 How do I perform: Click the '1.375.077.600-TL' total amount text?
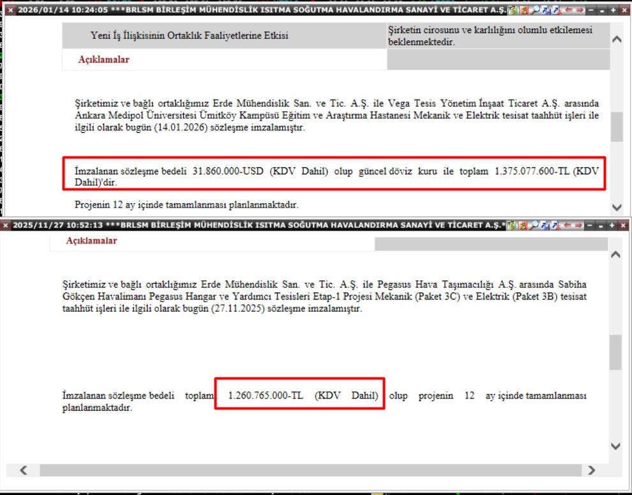(532, 171)
